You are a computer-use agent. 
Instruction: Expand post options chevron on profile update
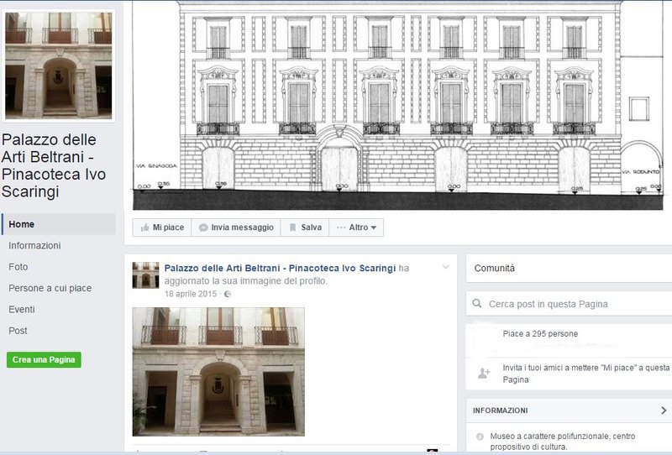tap(445, 268)
